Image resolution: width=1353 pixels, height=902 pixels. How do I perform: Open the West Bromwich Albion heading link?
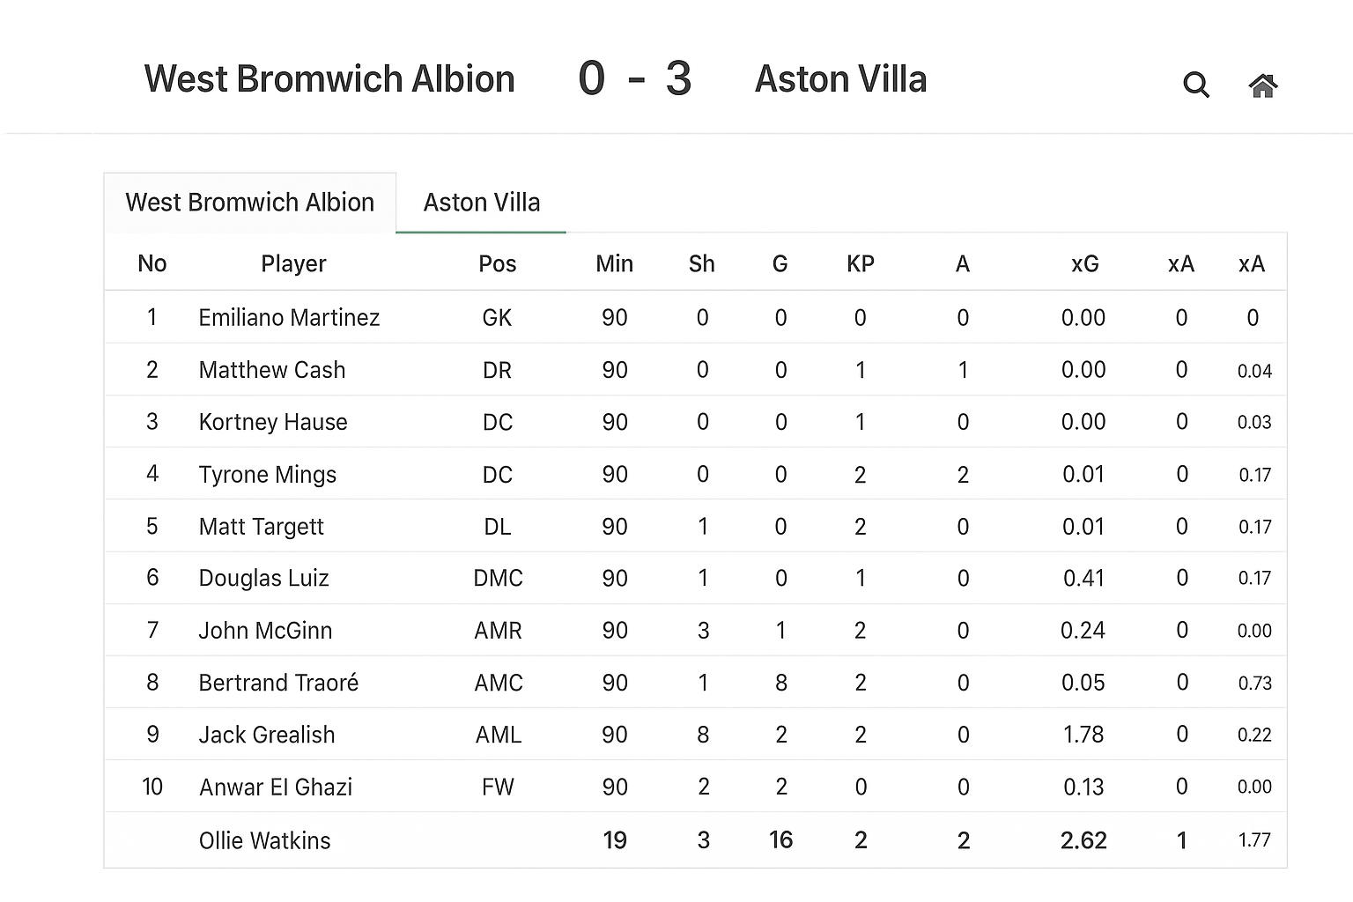coord(329,79)
